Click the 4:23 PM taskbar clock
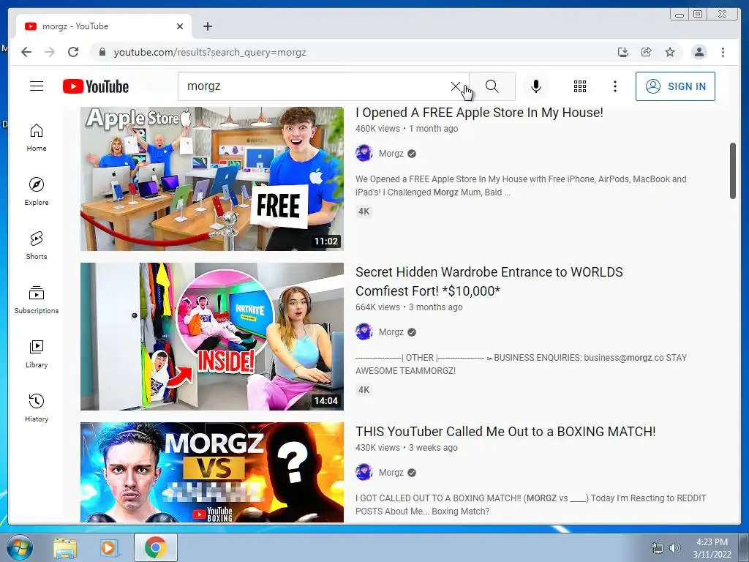The width and height of the screenshot is (749, 562). (712, 542)
